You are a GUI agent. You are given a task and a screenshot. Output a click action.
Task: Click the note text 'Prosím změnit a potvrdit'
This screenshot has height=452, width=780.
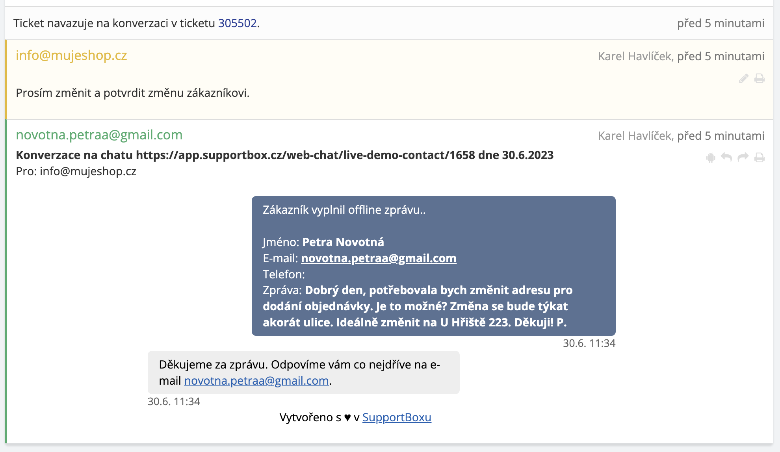coord(132,93)
